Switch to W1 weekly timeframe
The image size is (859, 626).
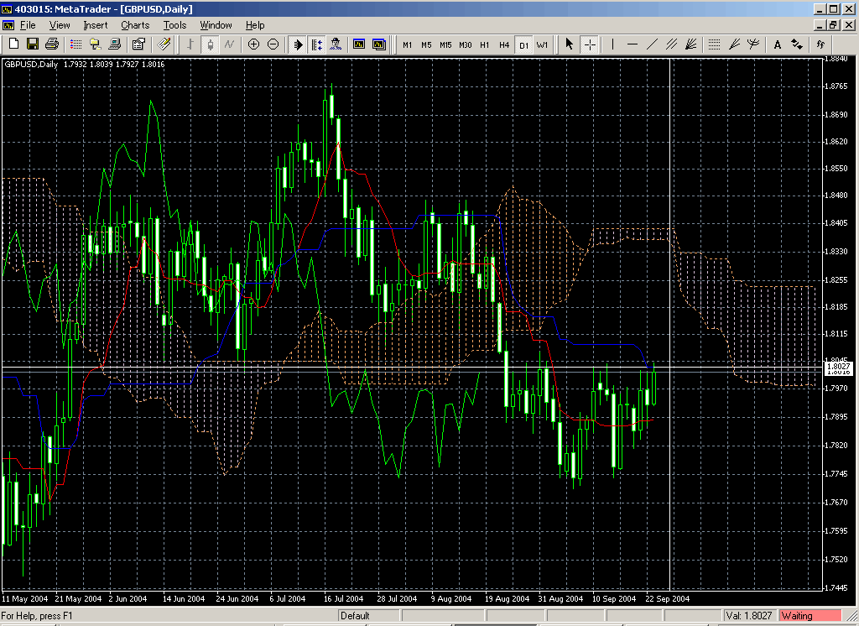(x=542, y=44)
